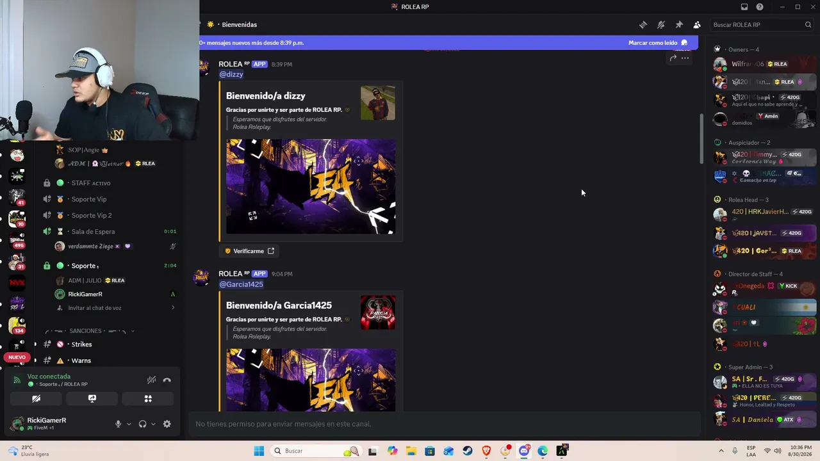Select user verdammte Ziege in voice channel
Viewport: 820px width, 461px height.
coord(90,247)
